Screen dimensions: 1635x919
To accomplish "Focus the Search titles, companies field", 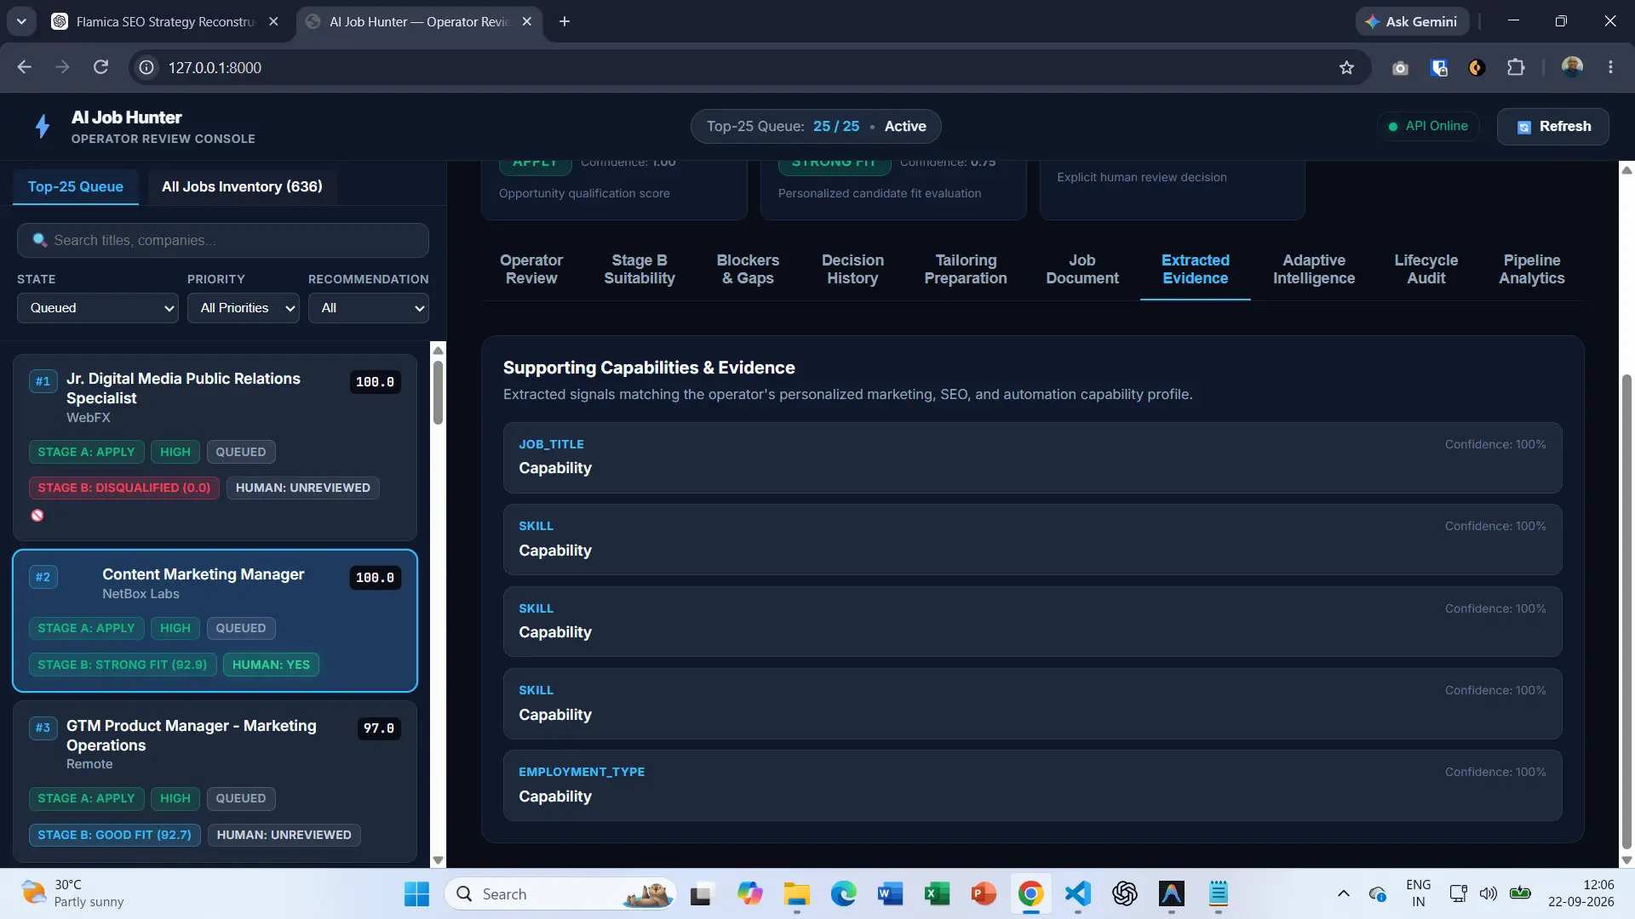I will (223, 241).
